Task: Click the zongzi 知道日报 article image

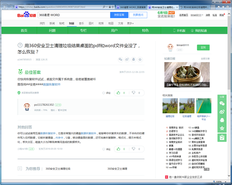Action: click(187, 75)
